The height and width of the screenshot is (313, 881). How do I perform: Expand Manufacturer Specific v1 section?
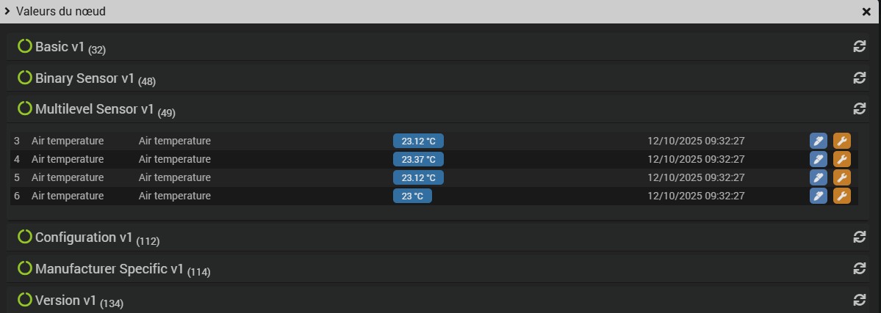click(109, 269)
